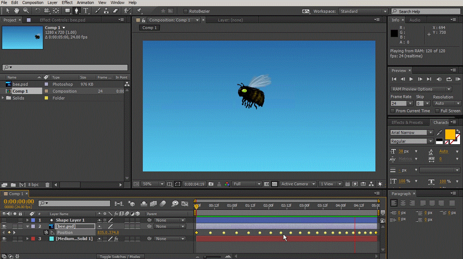Show channel and color management icon

[227, 184]
